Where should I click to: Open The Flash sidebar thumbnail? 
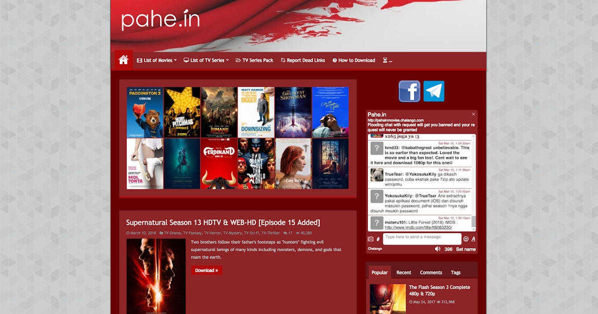388,299
